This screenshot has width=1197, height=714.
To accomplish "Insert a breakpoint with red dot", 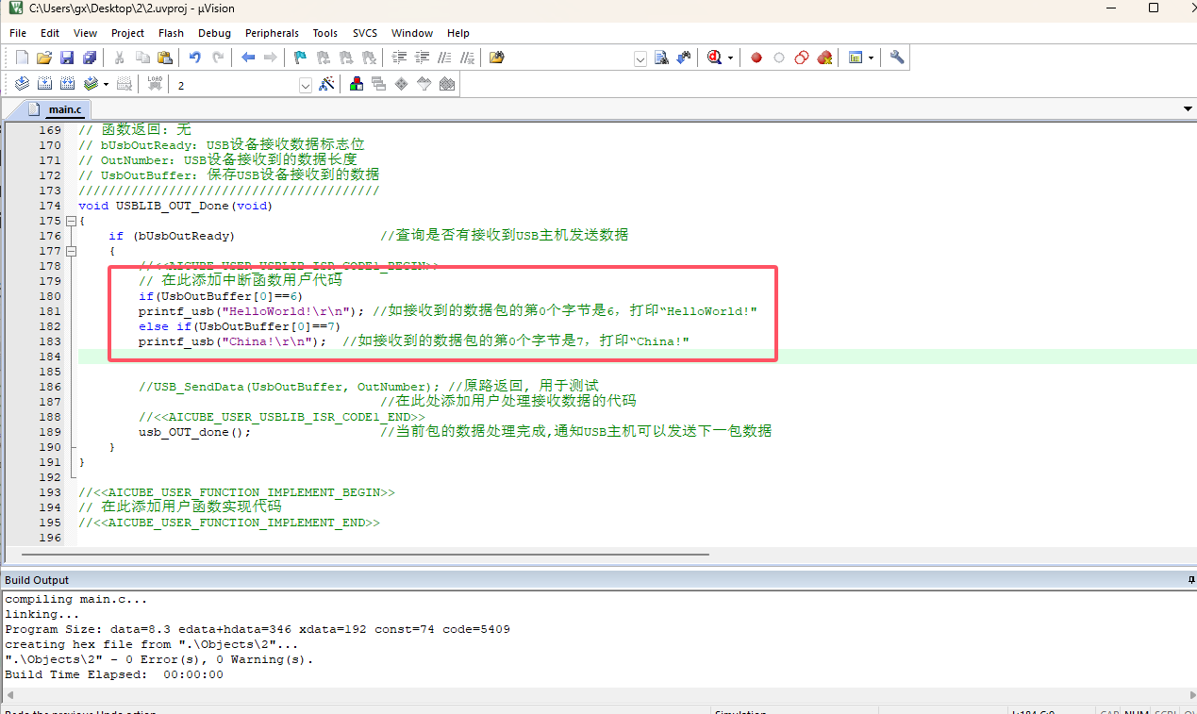I will coord(756,58).
